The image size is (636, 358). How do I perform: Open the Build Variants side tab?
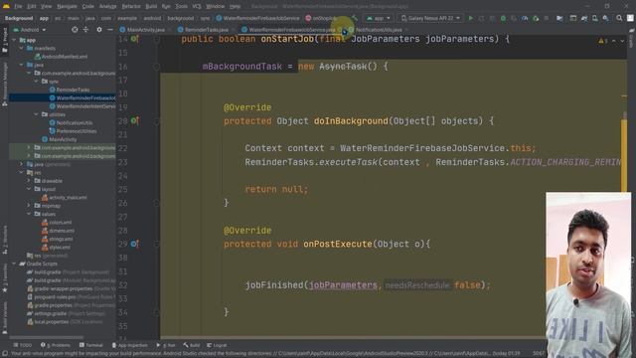(5, 317)
